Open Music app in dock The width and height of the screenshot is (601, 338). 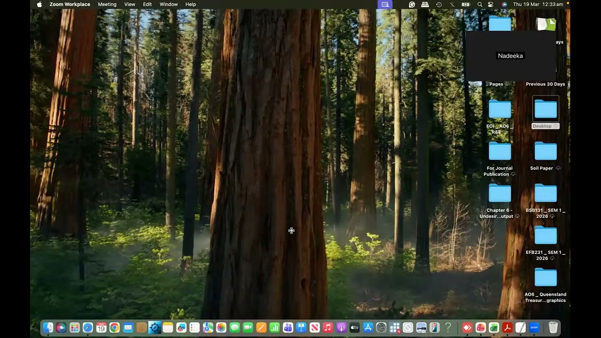(x=328, y=328)
